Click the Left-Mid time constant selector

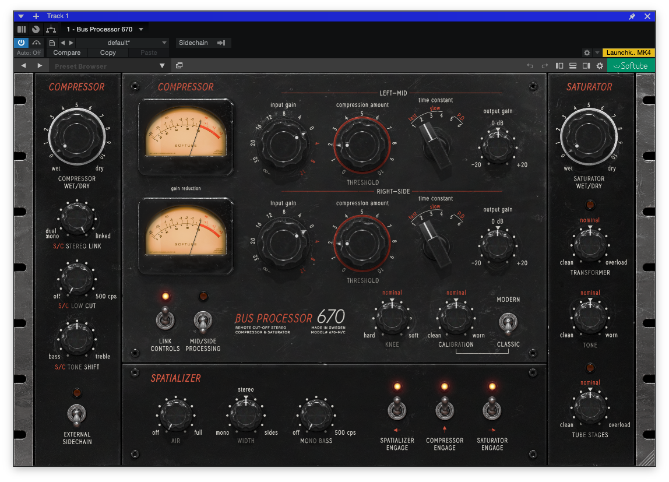point(435,145)
